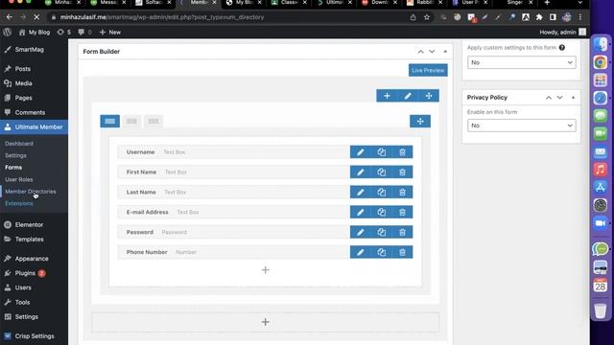Image resolution: width=614 pixels, height=345 pixels.
Task: Duplicate the First Name field
Action: 382,172
